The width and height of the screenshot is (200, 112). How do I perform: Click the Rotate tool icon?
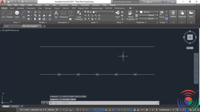point(40,12)
